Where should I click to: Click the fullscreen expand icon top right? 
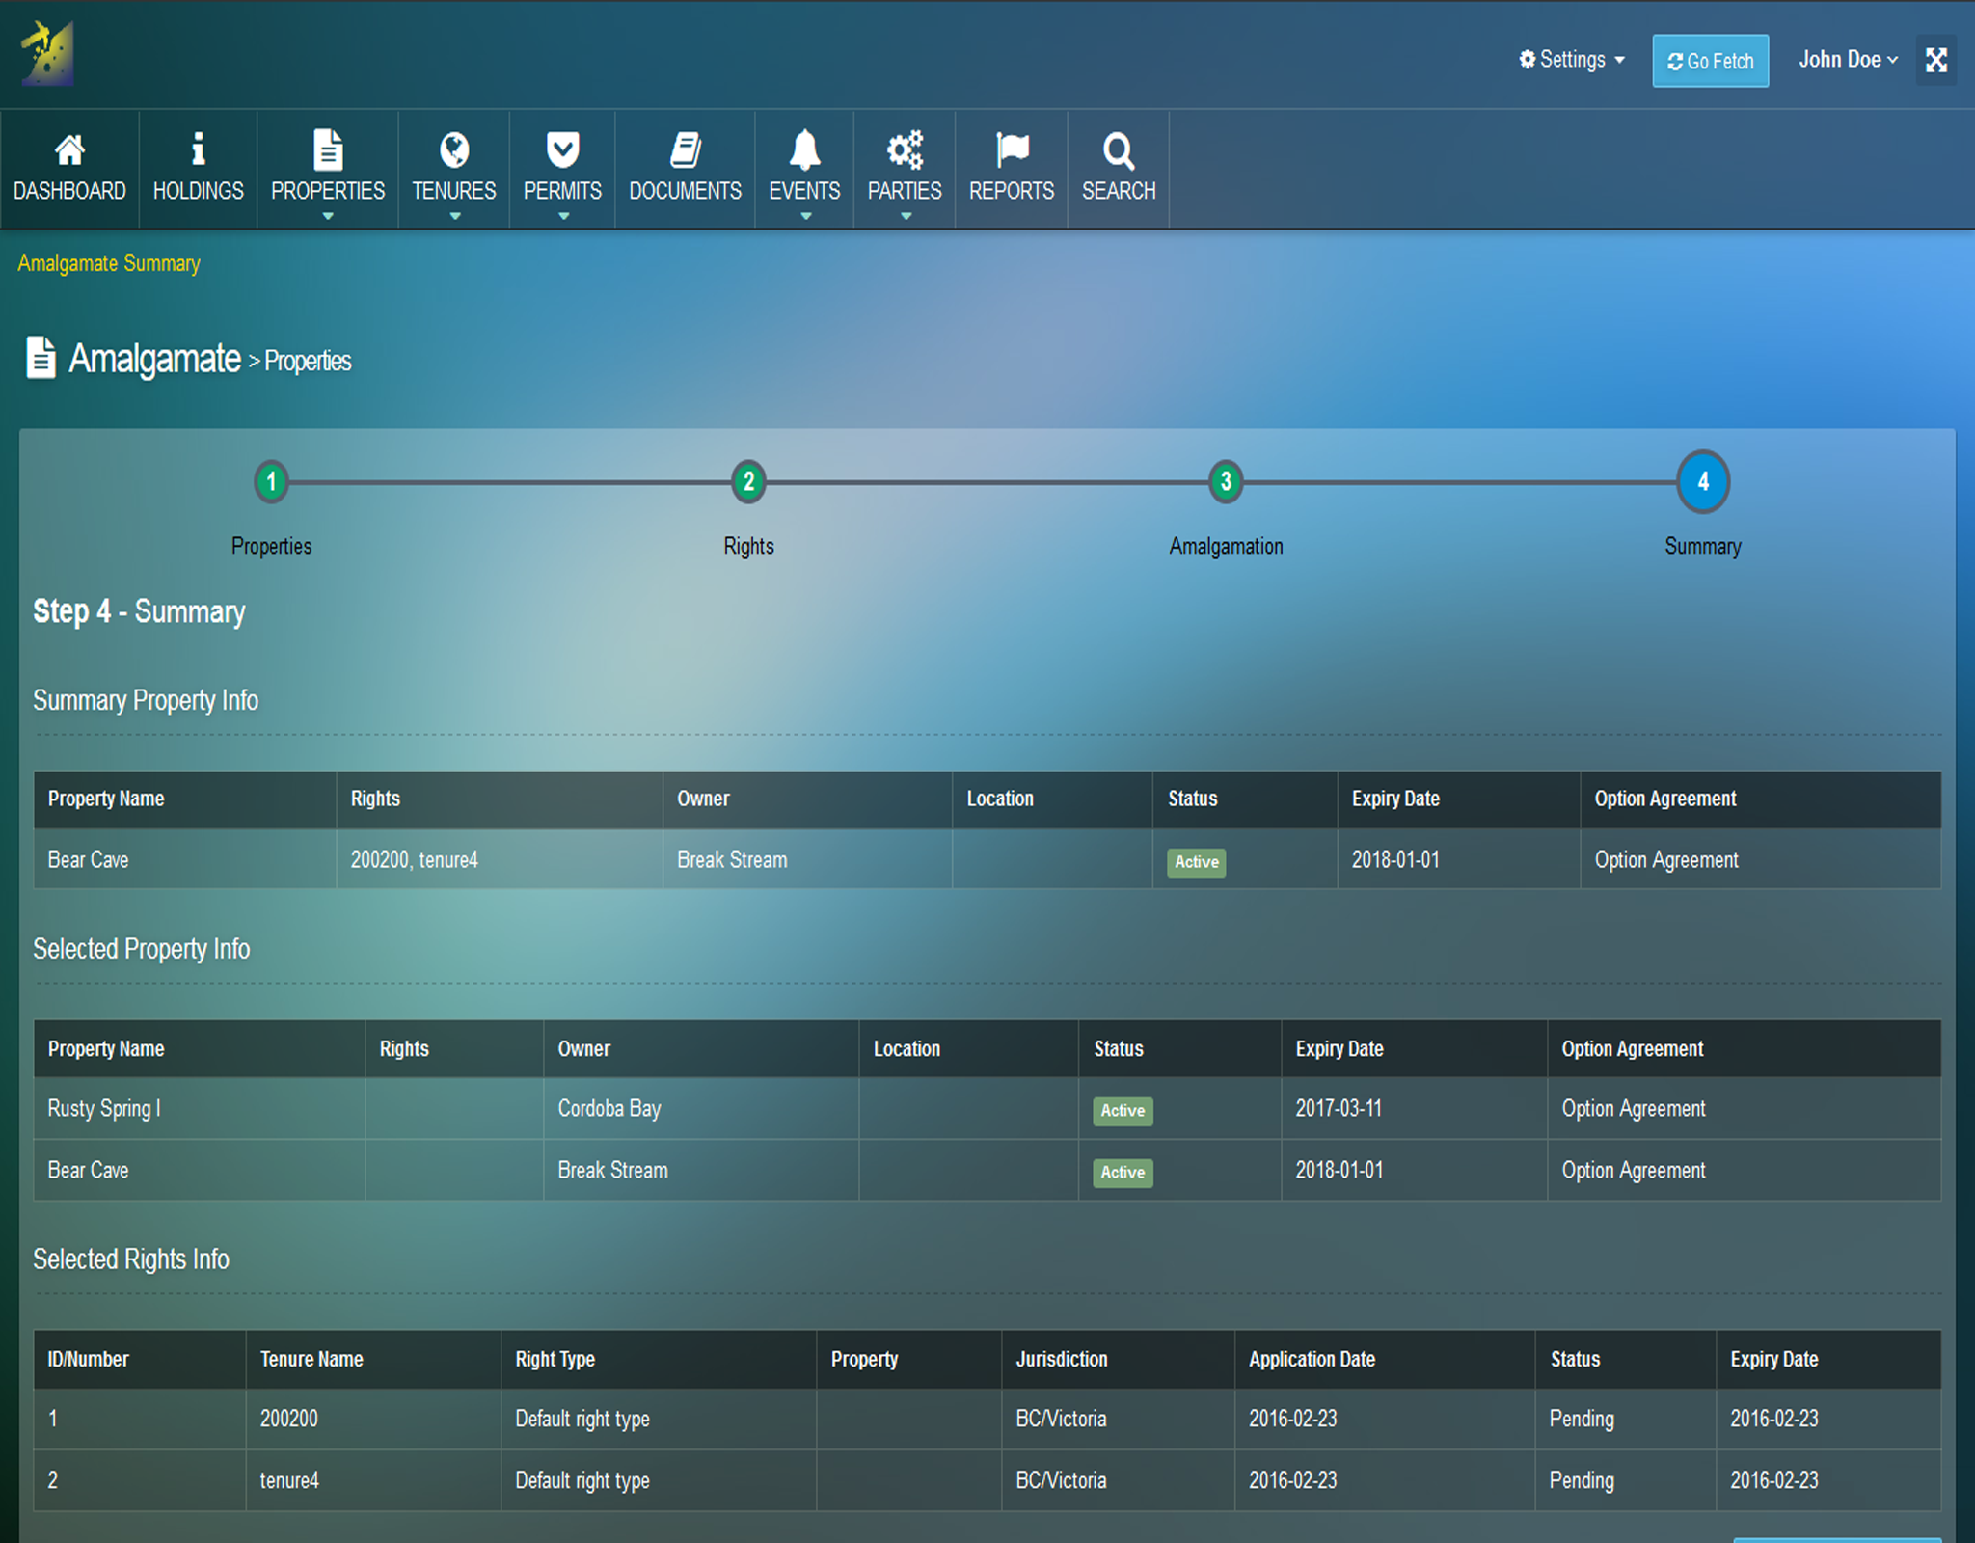click(x=1936, y=59)
